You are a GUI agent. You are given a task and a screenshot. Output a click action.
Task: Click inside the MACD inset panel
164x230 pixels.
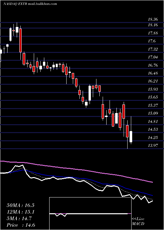(x=90, y=214)
